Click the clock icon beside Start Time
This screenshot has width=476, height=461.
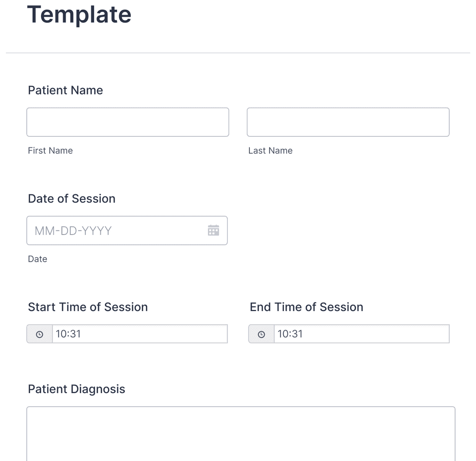39,333
